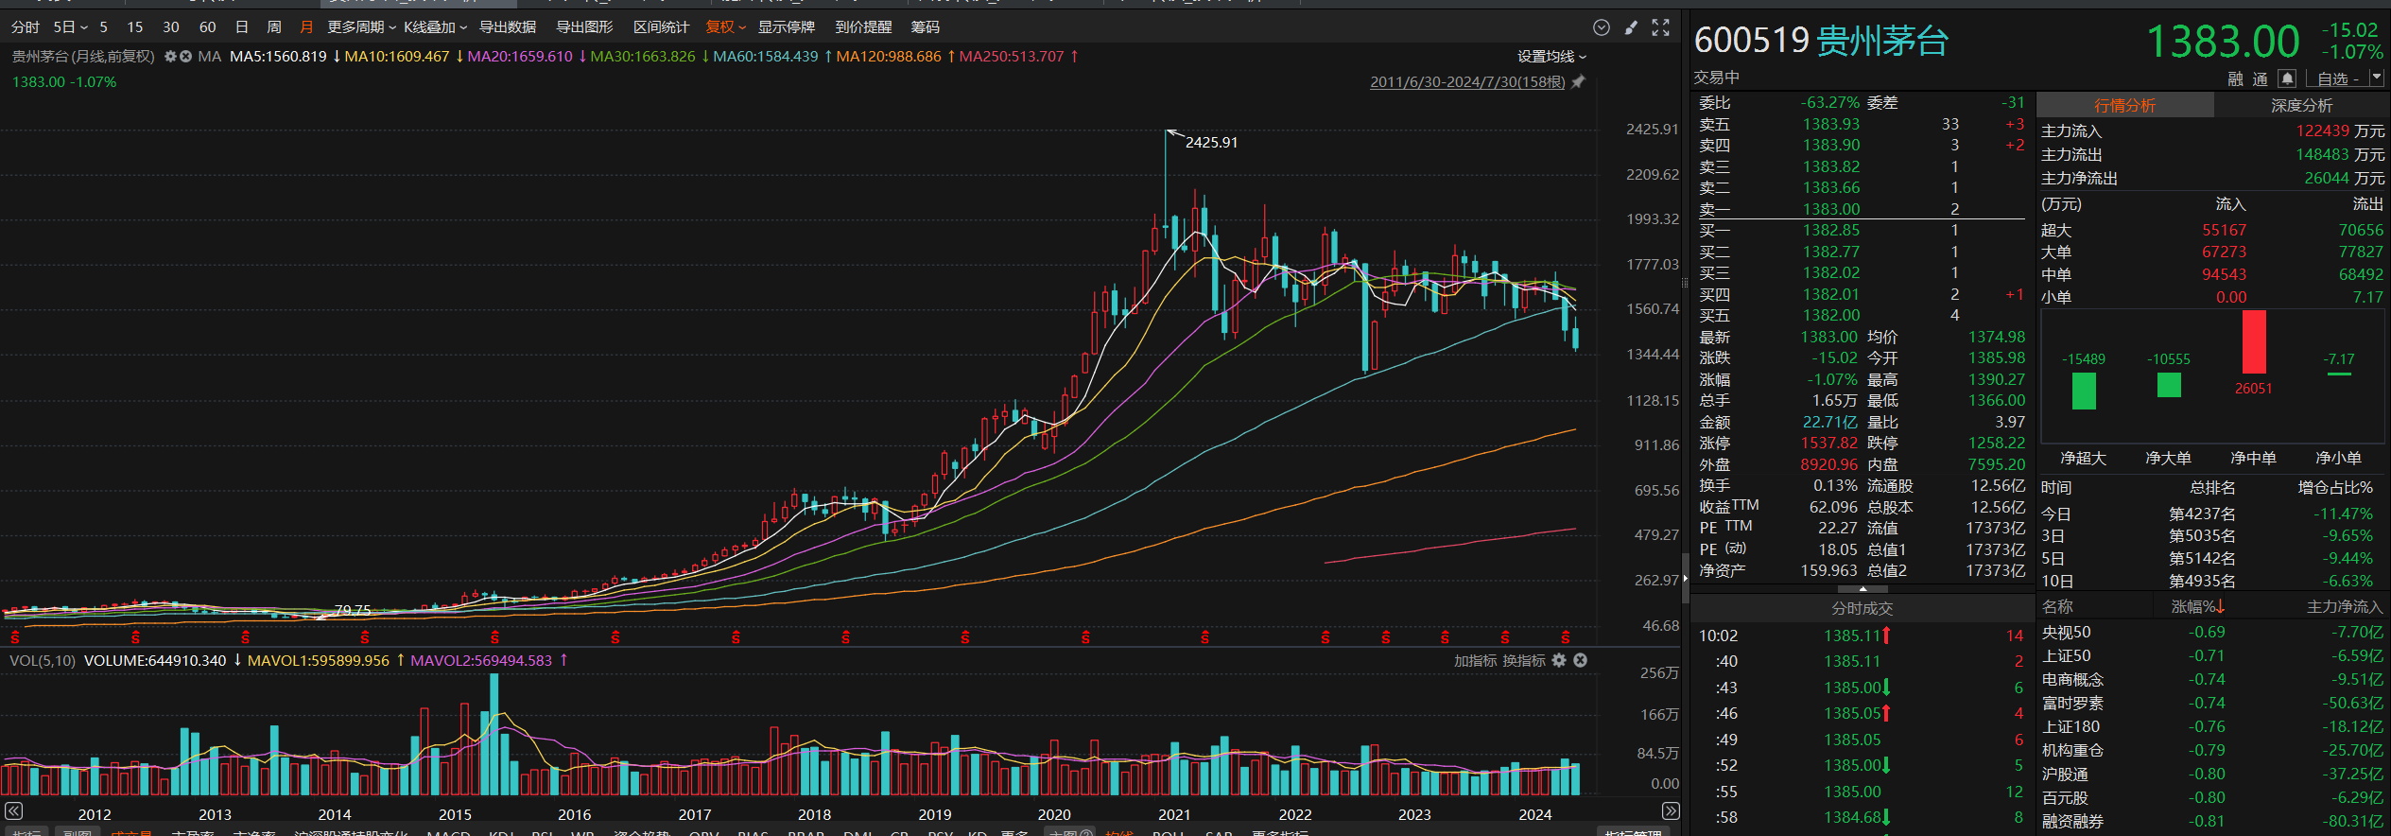Close the VOL indicator panel
Viewport: 2391px width, 836px height.
click(1580, 660)
